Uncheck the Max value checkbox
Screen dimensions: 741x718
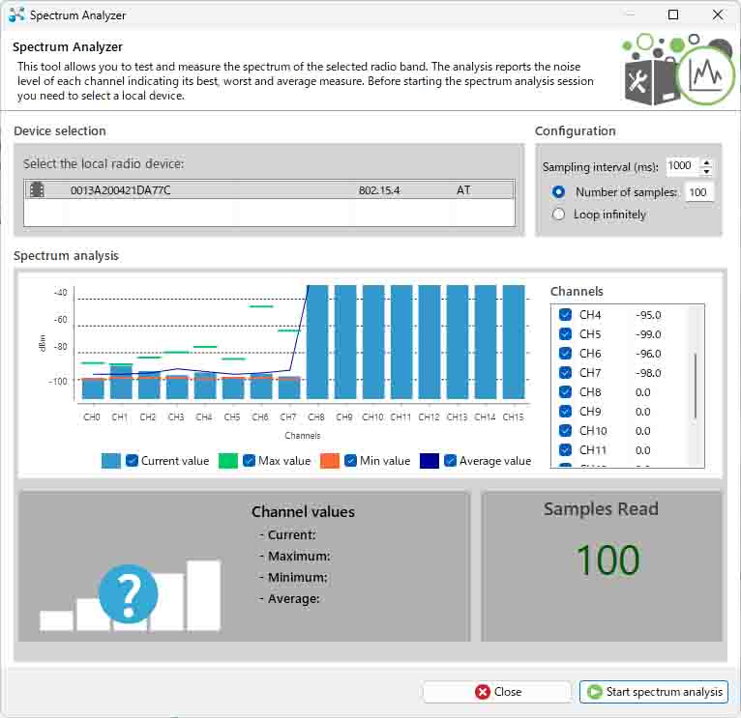(250, 461)
